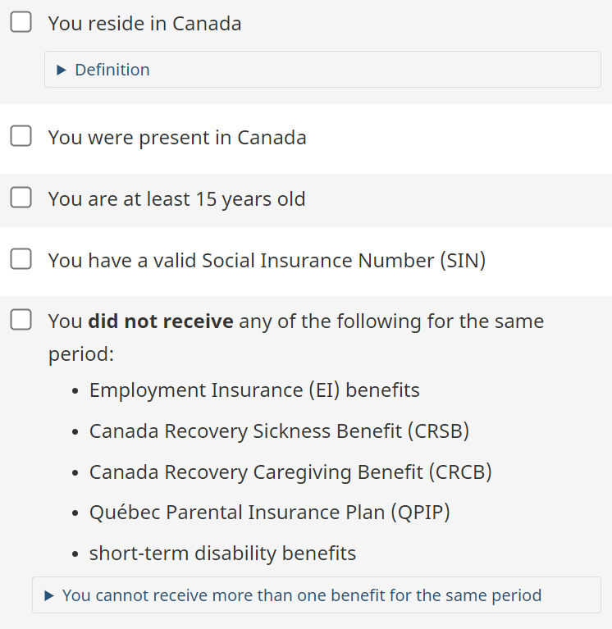Tick the 'You were present in Canada' checkbox
Viewport: 612px width, 629px height.
click(21, 136)
